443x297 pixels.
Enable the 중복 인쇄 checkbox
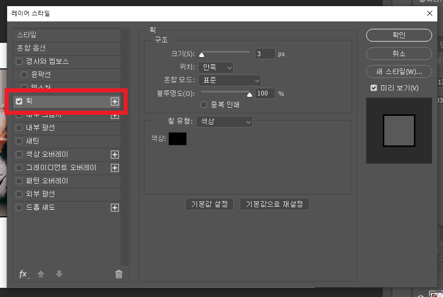pos(204,105)
